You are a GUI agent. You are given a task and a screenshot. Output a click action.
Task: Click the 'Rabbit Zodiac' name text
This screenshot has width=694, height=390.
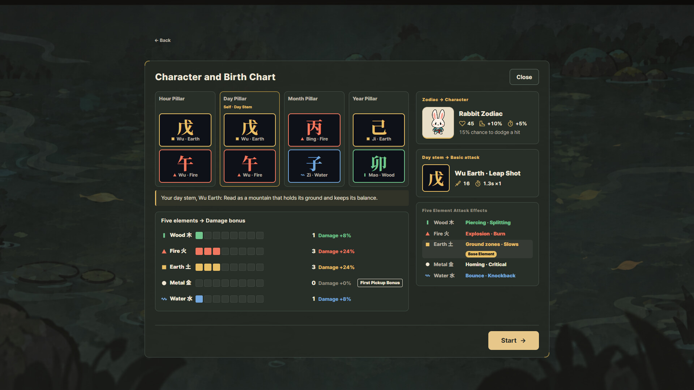tap(480, 114)
